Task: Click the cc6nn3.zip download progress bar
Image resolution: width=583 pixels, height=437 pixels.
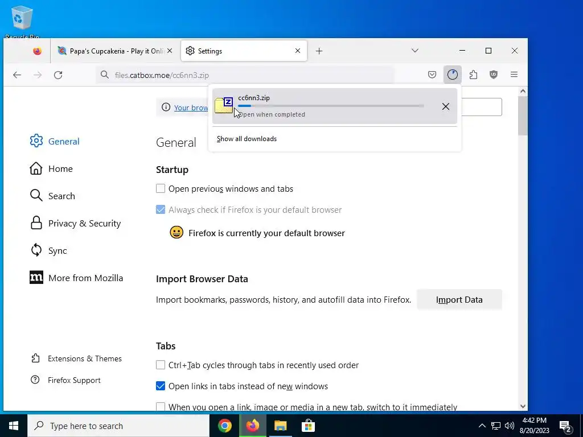Action: (x=331, y=106)
